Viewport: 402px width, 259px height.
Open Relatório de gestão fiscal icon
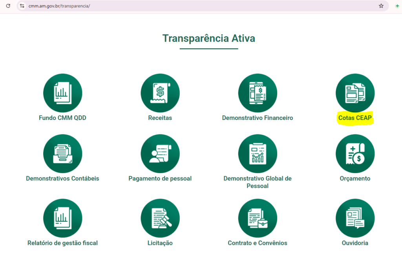62,218
